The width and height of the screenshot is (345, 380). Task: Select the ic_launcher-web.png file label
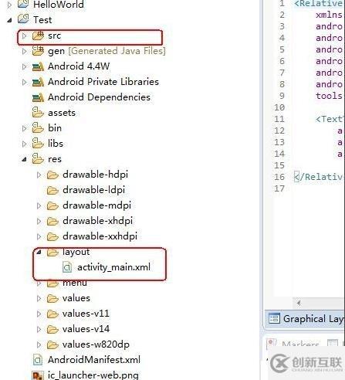tap(93, 375)
